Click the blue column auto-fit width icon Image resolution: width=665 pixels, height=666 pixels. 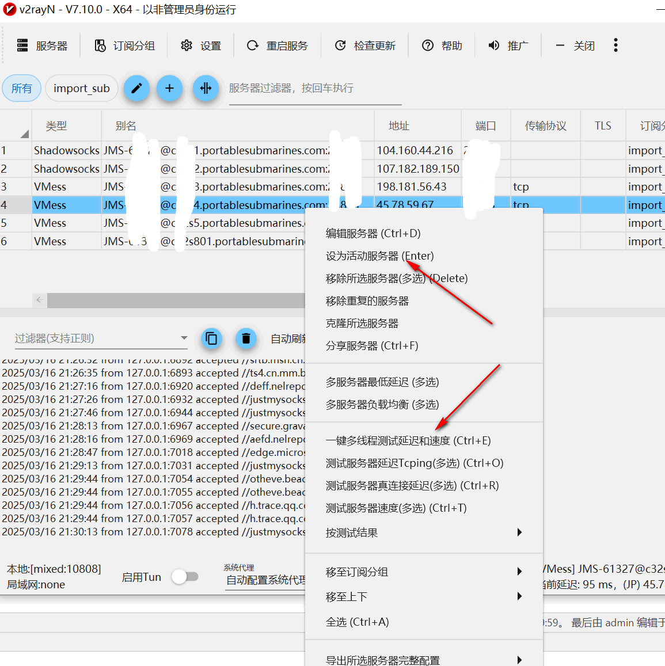(x=206, y=88)
